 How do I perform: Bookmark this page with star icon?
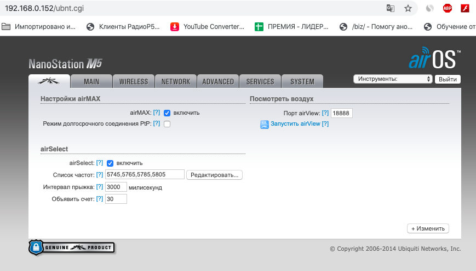coord(408,8)
